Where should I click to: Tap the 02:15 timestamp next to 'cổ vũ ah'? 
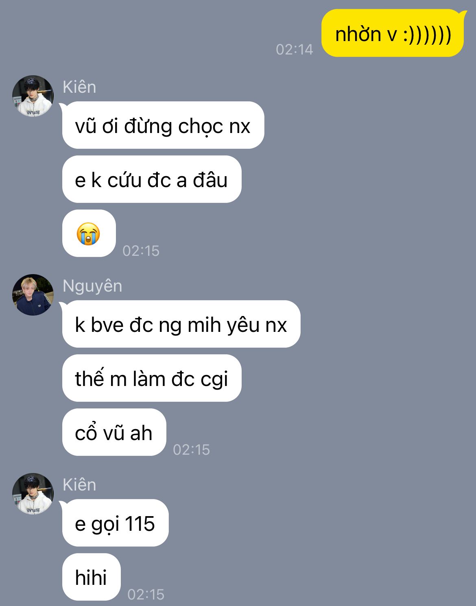click(191, 450)
